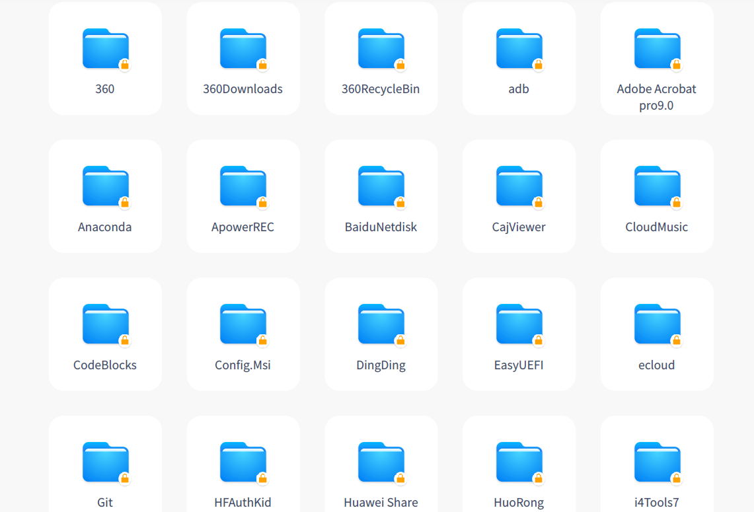The width and height of the screenshot is (754, 512).
Task: Open the DingDing folder icon
Action: point(381,325)
